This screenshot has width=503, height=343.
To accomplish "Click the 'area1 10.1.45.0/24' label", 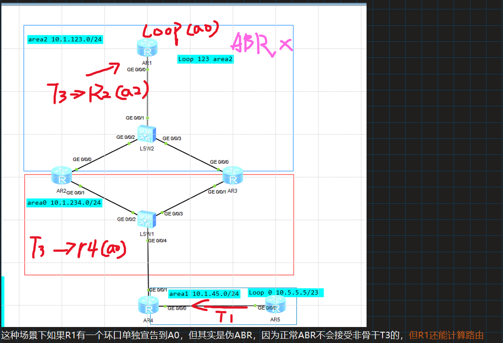I will pyautogui.click(x=204, y=294).
